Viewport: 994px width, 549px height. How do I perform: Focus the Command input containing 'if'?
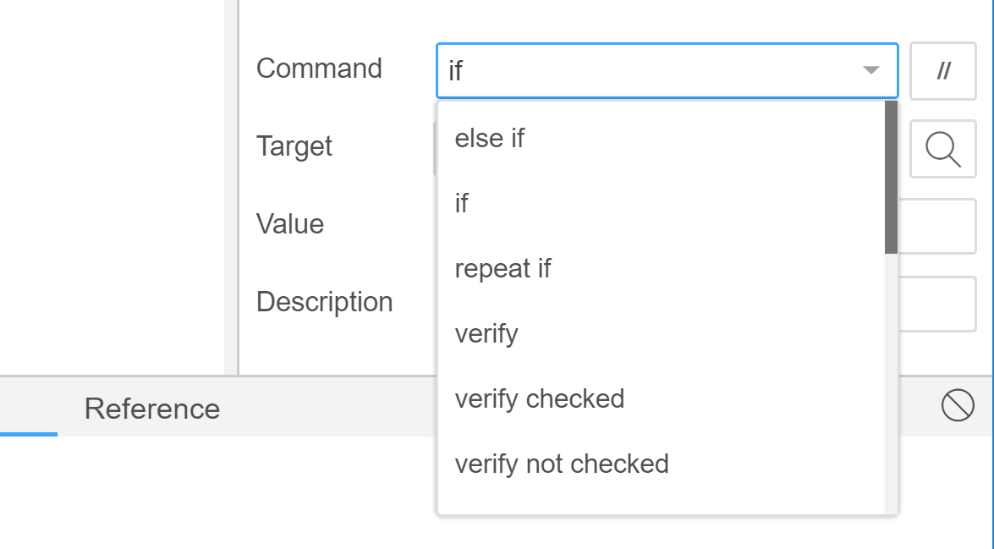click(667, 71)
